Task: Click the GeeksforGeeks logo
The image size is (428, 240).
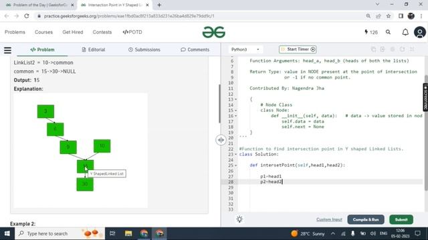Action: pyautogui.click(x=214, y=32)
